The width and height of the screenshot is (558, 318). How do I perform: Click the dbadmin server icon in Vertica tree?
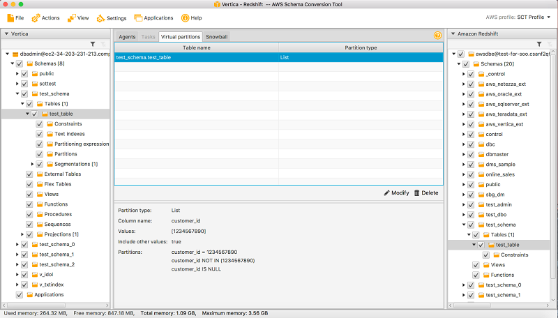pyautogui.click(x=15, y=54)
